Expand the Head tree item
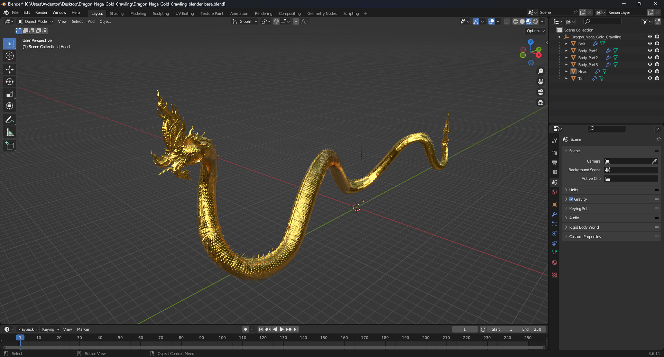The width and height of the screenshot is (664, 357). click(566, 72)
